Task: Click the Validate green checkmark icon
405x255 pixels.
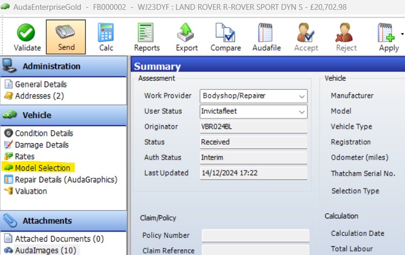Action: (26, 32)
